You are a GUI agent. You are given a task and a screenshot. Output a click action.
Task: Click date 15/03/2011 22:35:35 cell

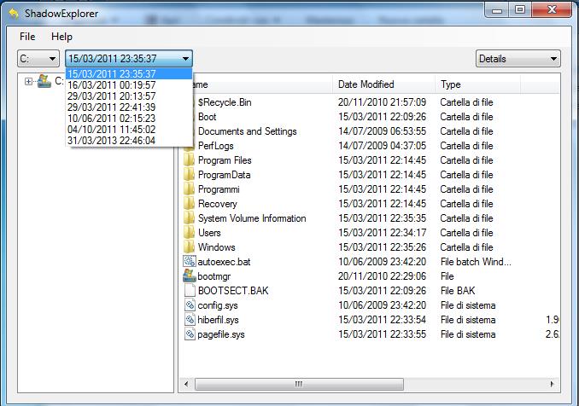pos(383,218)
